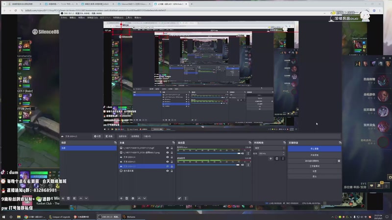Open Settings from the Controls panel
Screen dimensions: 392x220
click(315, 172)
